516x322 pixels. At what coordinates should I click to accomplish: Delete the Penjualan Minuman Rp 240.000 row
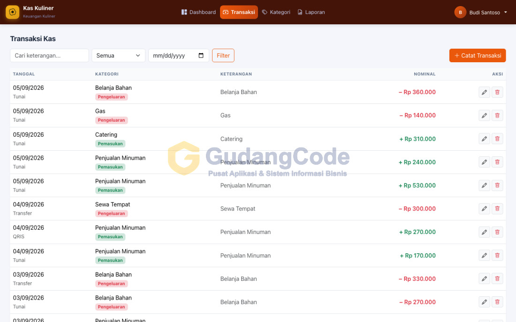(x=497, y=162)
